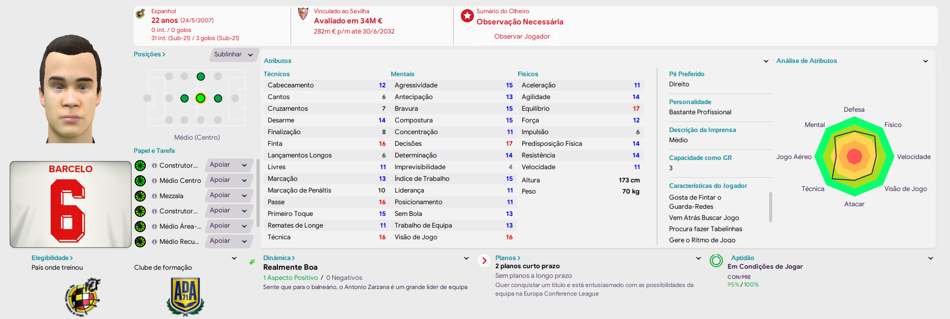
Task: Click the scout summary star icon
Action: 467,16
